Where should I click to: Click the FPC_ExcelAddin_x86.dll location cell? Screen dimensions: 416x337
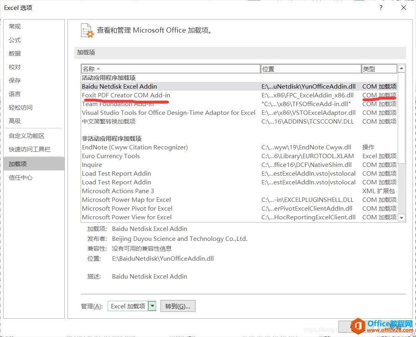point(308,95)
